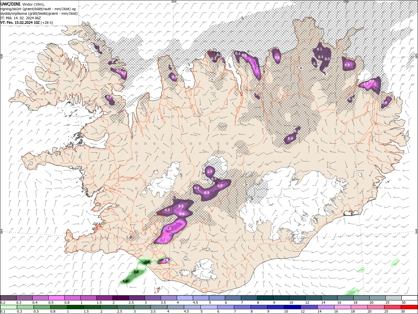
Task: Click the palest green 0.1 rain swatch
Action: (x=9, y=307)
